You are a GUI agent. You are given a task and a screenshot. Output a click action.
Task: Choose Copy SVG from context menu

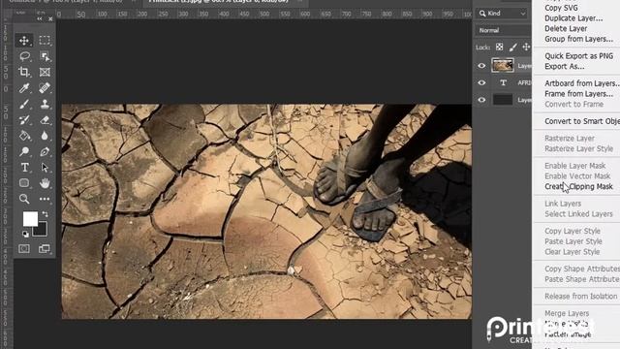coord(561,8)
